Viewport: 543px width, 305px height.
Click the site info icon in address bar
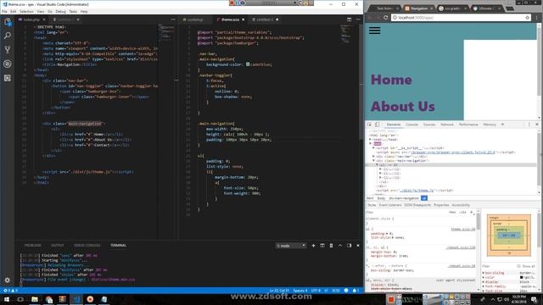point(395,17)
